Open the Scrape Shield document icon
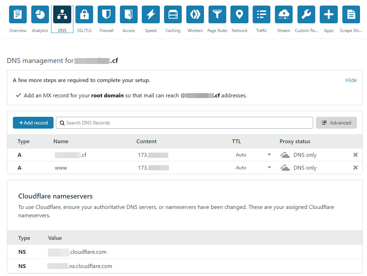 pos(351,15)
